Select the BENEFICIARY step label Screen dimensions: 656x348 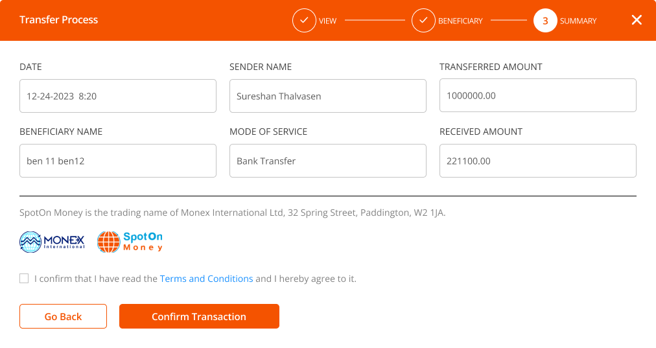coord(460,21)
